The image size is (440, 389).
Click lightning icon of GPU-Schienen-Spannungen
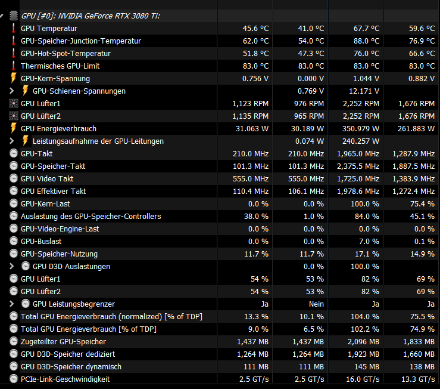click(x=25, y=91)
